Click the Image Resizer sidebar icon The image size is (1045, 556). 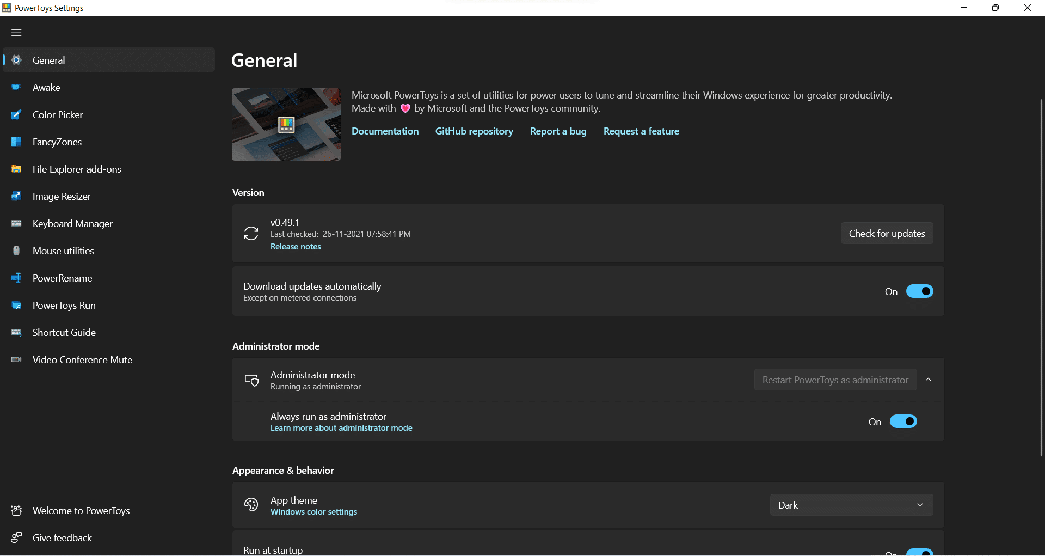(x=16, y=197)
